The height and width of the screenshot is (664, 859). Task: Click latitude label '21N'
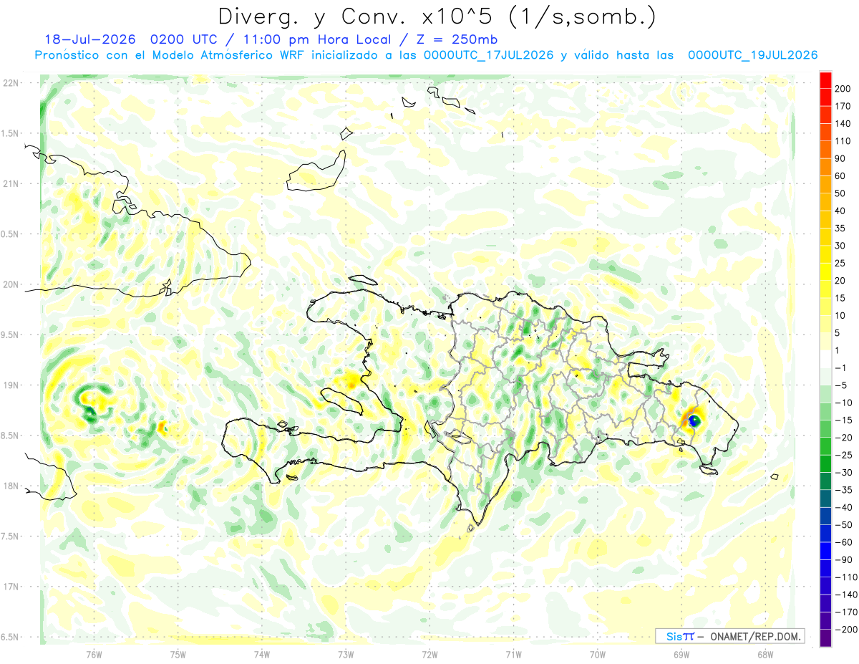9,183
